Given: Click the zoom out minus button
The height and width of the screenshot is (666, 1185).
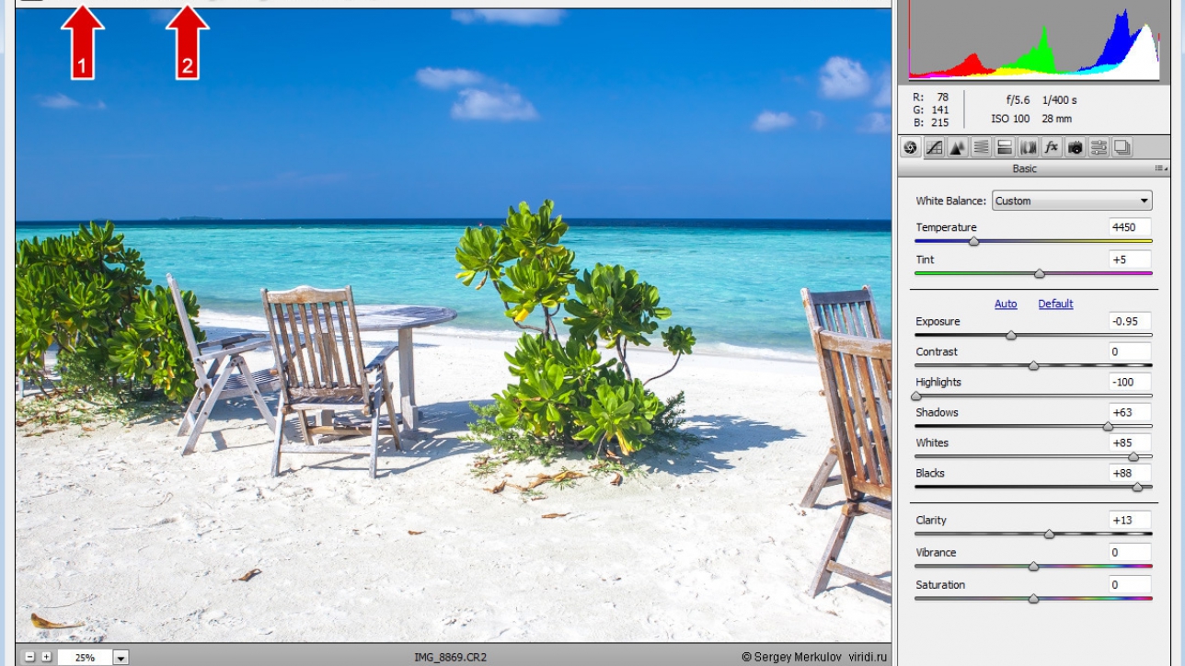Looking at the screenshot, I should [x=29, y=657].
